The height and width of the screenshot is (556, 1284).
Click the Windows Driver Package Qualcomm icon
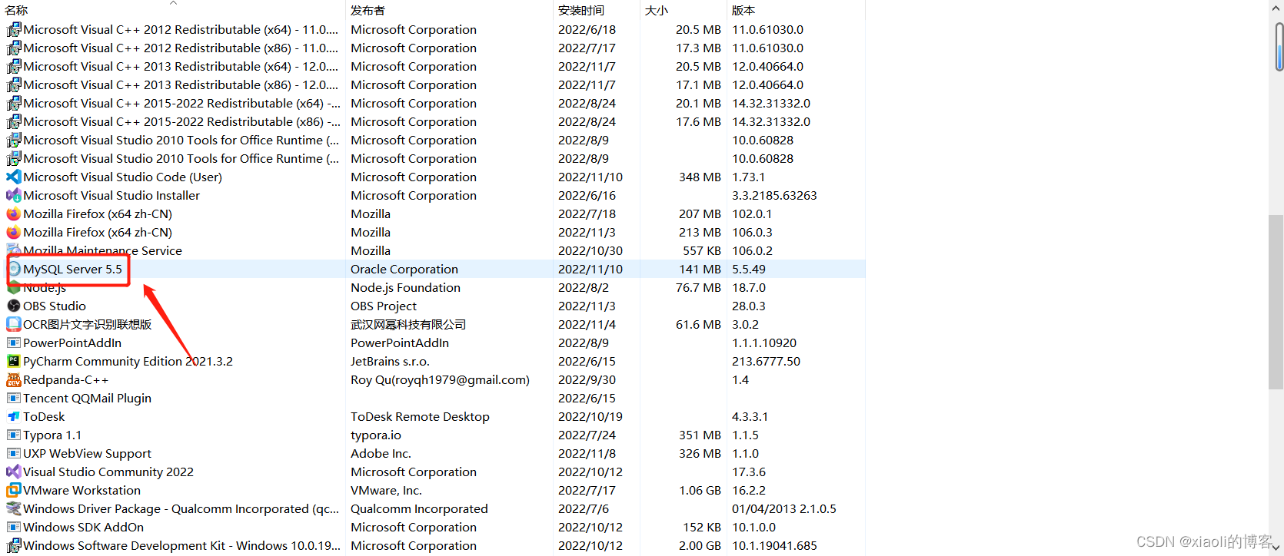point(14,509)
